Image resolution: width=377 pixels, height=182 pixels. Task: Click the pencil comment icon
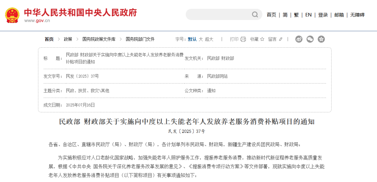pyautogui.click(x=281, y=39)
